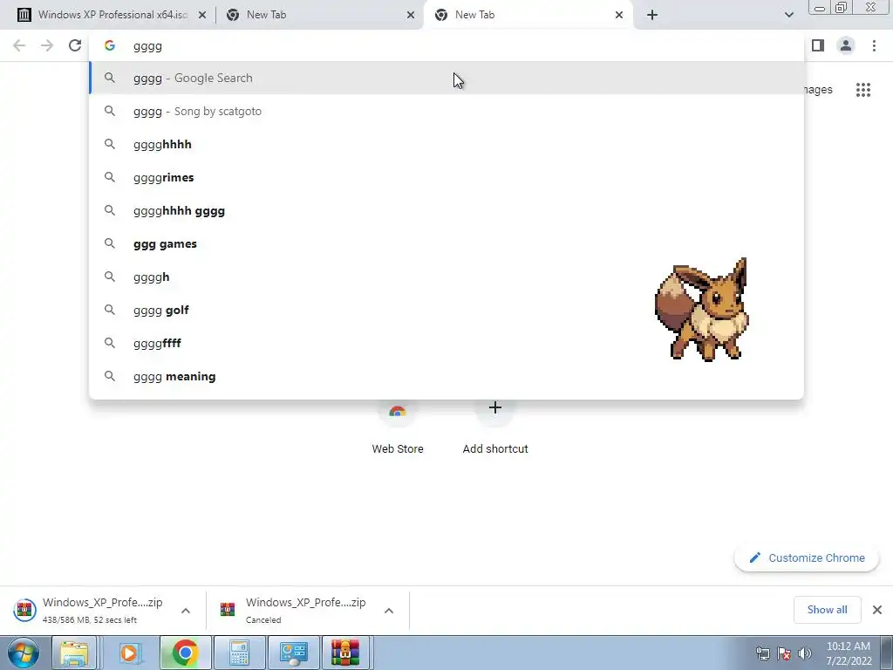Switch to Windows XP Professional x64.iso tab
Image resolution: width=893 pixels, height=670 pixels.
tap(112, 15)
